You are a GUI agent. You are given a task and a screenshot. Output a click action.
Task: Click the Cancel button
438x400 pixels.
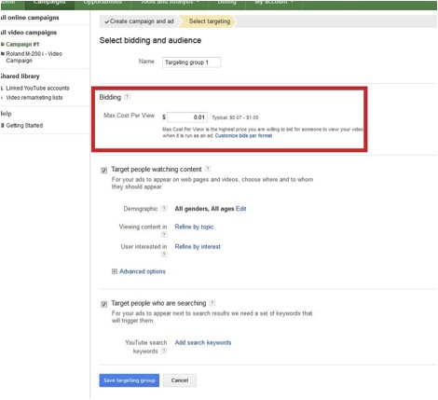coord(180,380)
